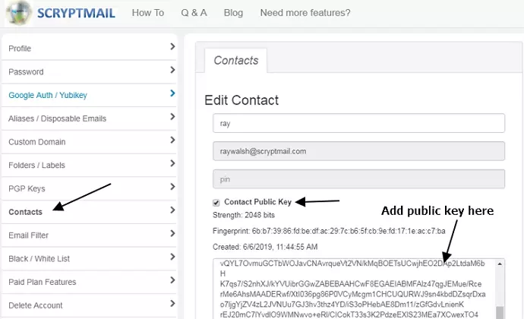
Task: Open the Q & A page link
Action: pyautogui.click(x=194, y=13)
